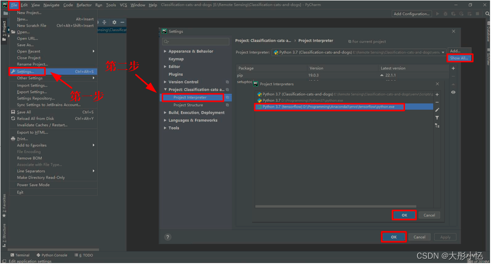Open the Project Interpreter combo box dropdown

(443, 52)
